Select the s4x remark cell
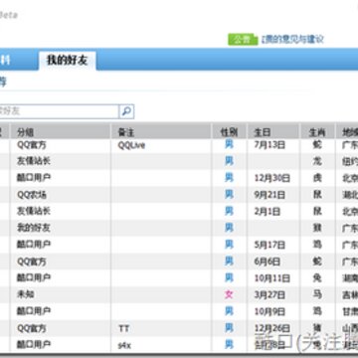This screenshot has width=358, height=358. tap(124, 345)
